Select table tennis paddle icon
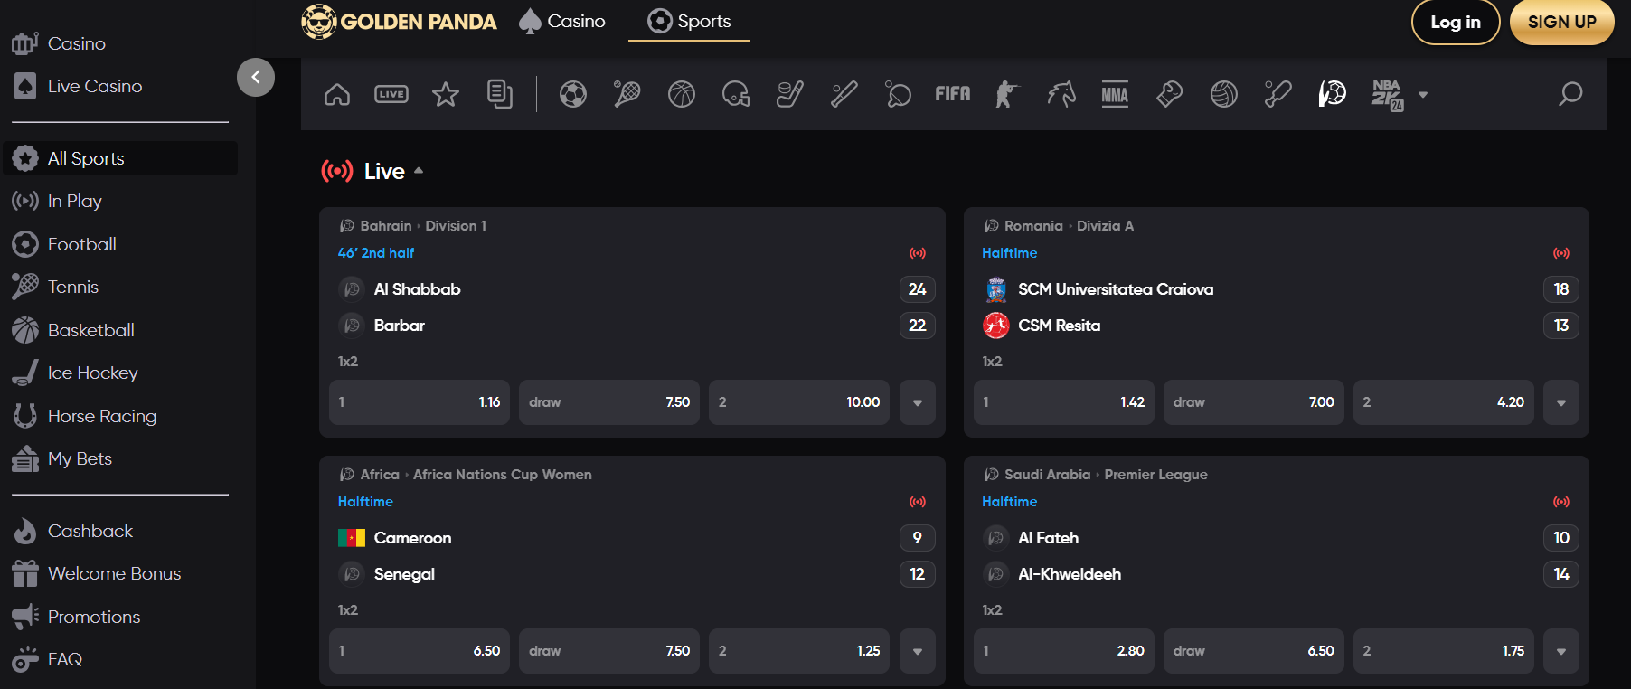The image size is (1631, 689). click(899, 94)
